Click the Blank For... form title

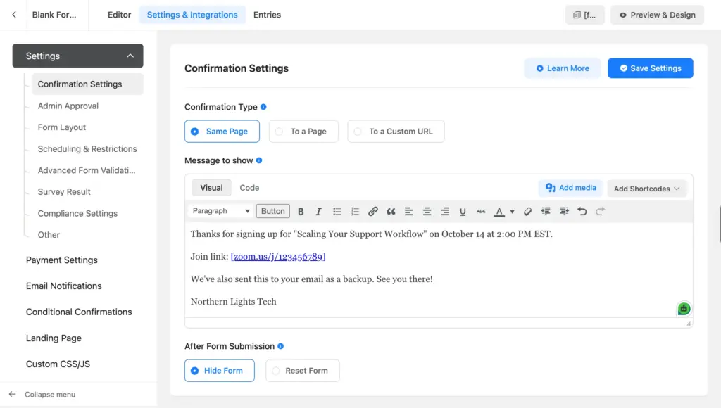click(54, 15)
